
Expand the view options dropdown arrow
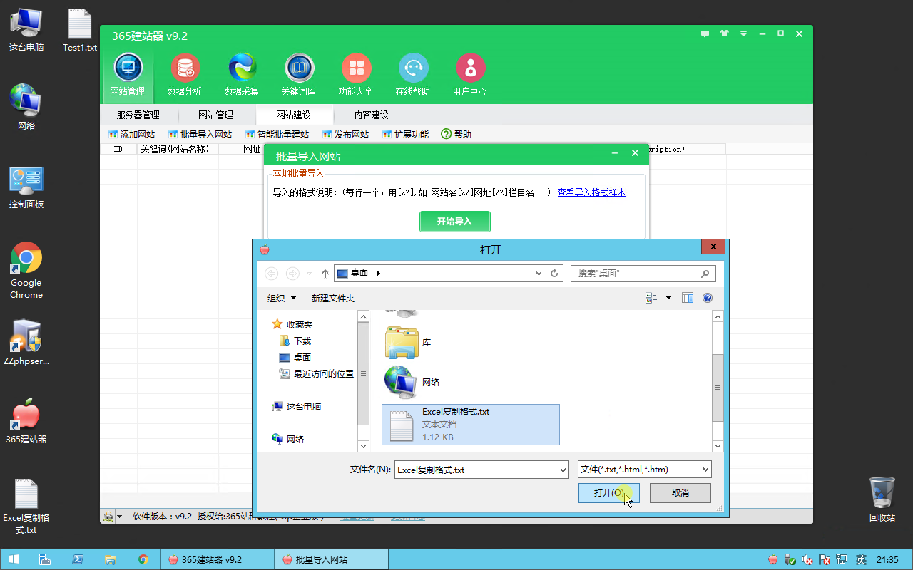click(669, 298)
